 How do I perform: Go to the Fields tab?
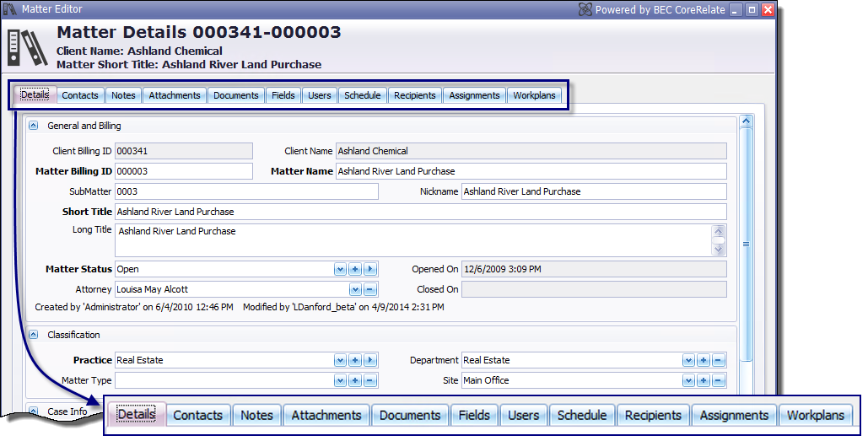(x=283, y=95)
